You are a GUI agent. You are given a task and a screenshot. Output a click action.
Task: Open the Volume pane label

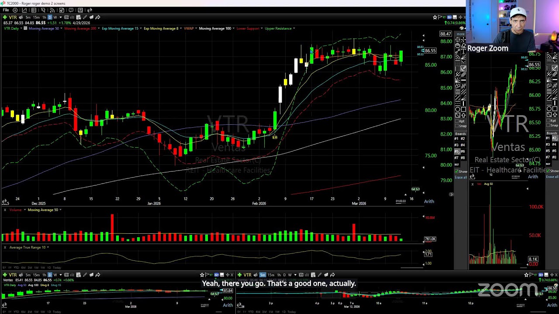point(15,210)
